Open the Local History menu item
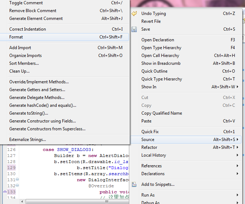 pyautogui.click(x=186, y=155)
